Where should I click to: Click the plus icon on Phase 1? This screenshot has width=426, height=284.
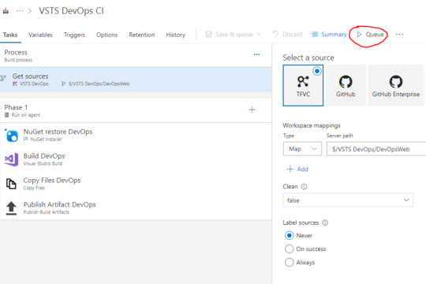point(252,110)
